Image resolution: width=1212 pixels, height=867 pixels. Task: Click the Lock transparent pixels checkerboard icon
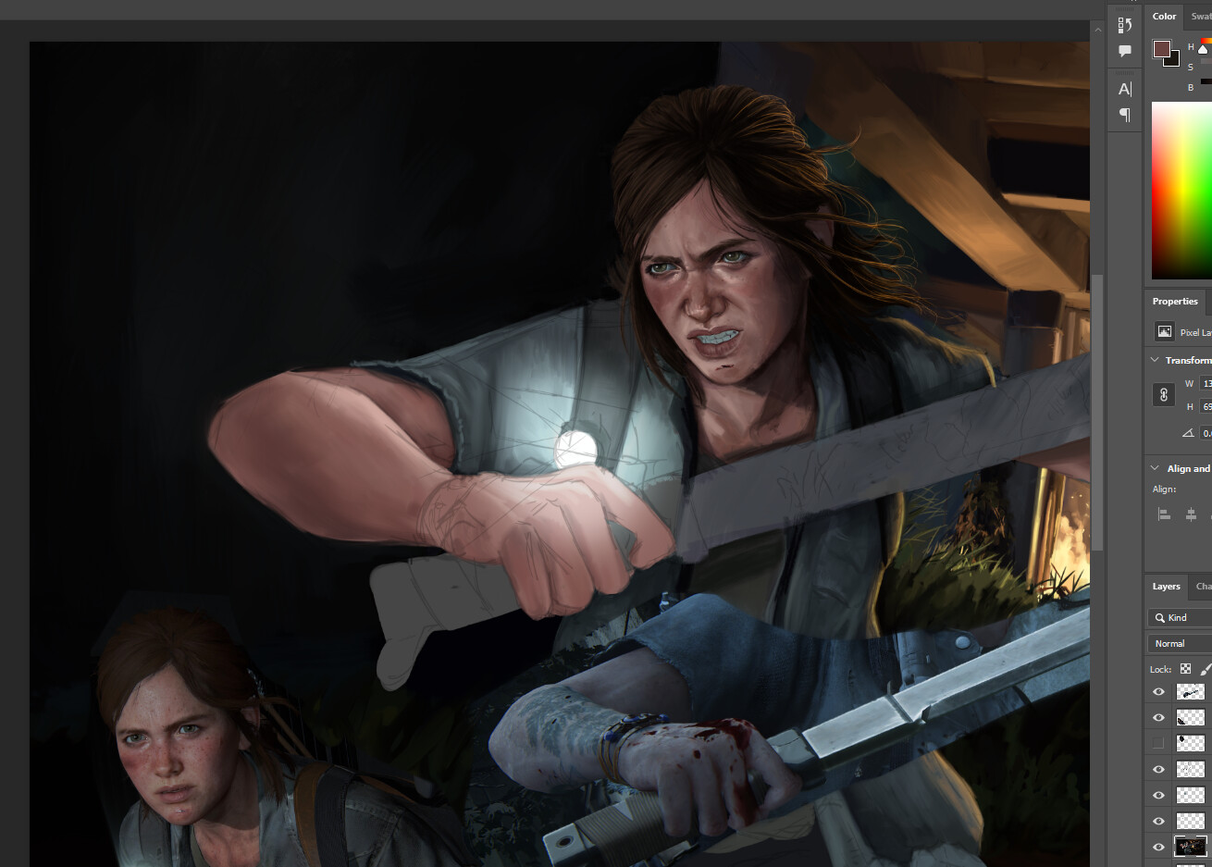pyautogui.click(x=1185, y=669)
